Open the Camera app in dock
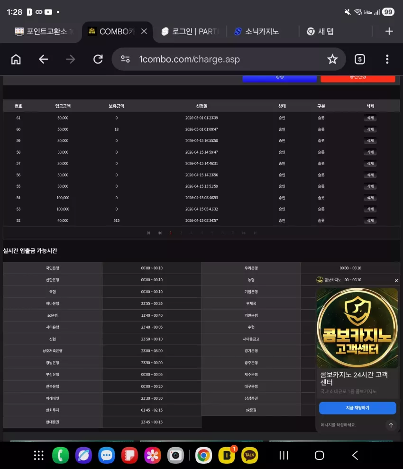 tap(175, 455)
